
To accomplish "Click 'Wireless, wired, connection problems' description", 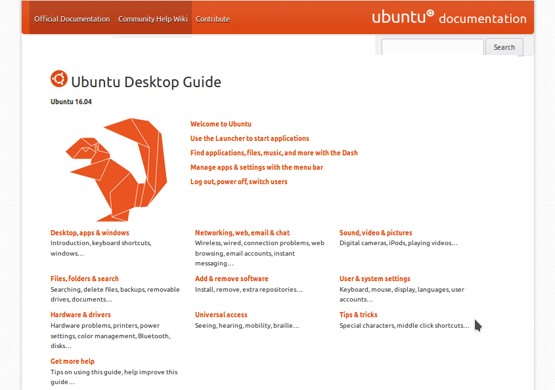I will point(259,253).
